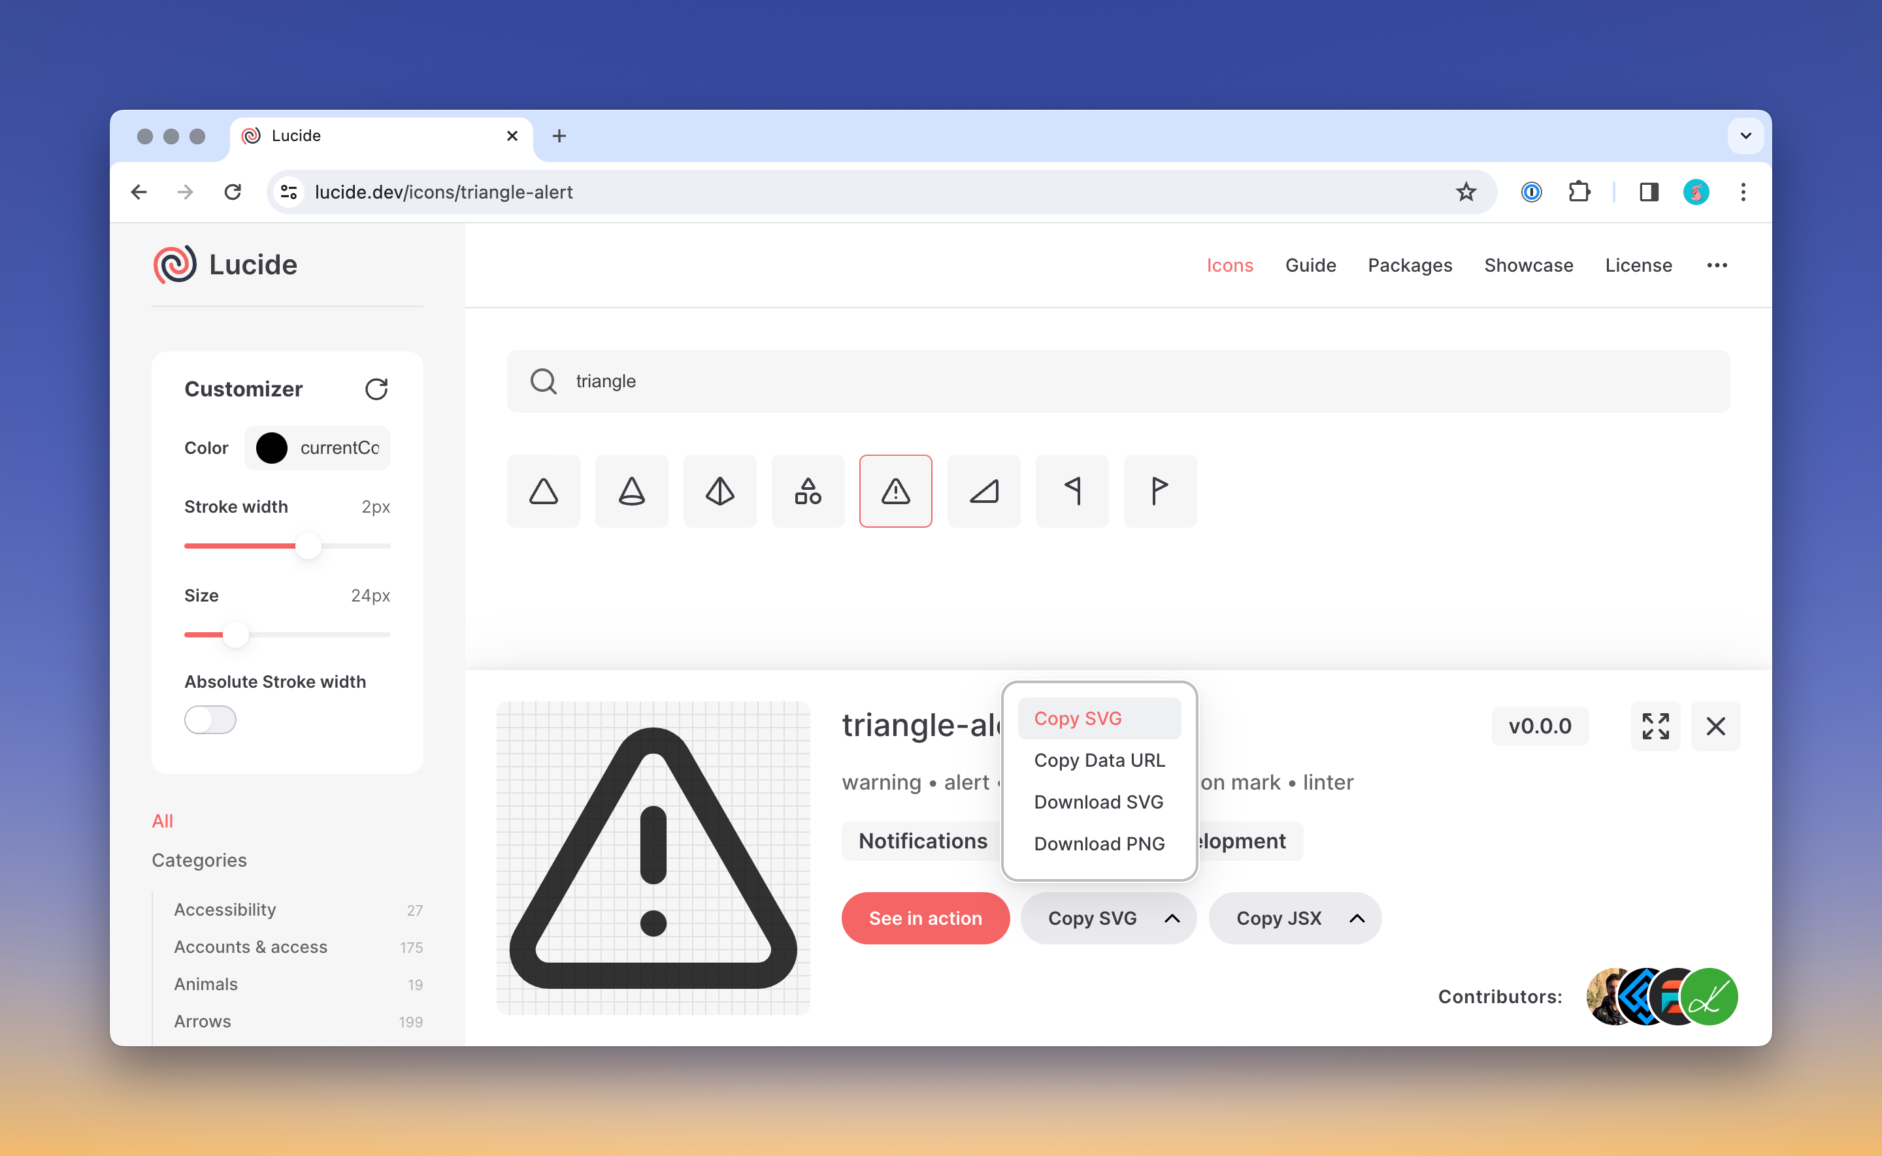Switch to the Guide page

[x=1311, y=265]
